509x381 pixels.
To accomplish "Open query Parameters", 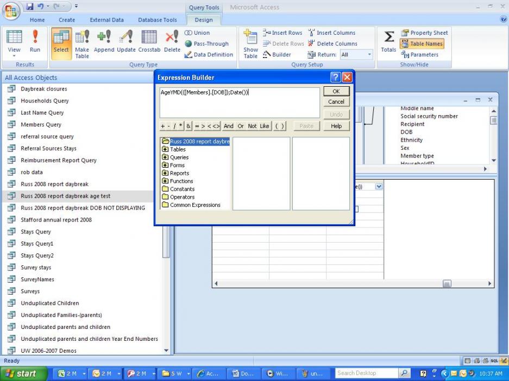I will click(x=420, y=54).
